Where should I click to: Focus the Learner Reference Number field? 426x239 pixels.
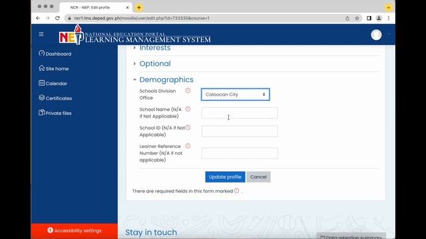tap(240, 153)
